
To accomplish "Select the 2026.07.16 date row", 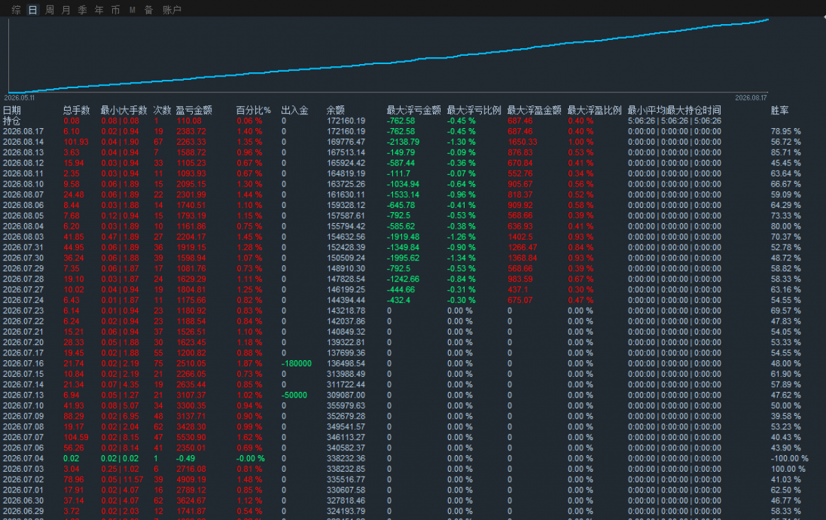I will pos(23,364).
